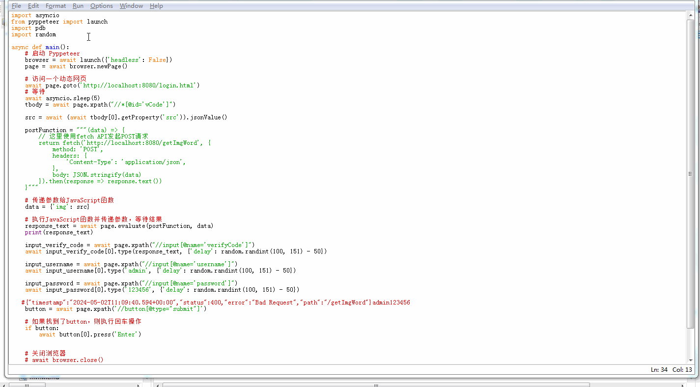Click the '.then(response => response.text())' line
The height and width of the screenshot is (387, 700).
pos(100,181)
